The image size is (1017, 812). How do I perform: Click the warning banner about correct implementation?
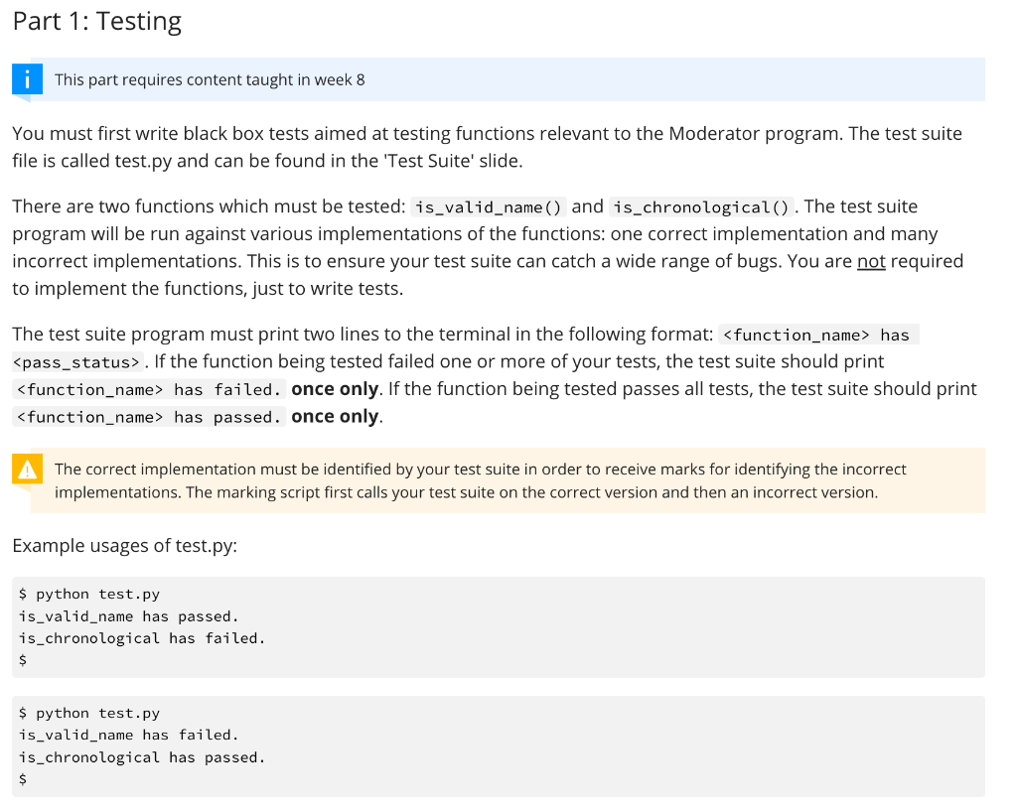[507, 480]
